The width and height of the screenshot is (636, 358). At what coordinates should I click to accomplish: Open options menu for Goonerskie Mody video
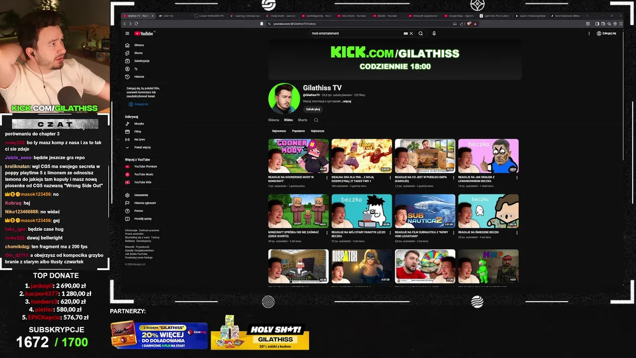[327, 178]
